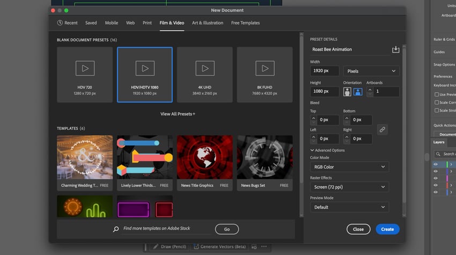The image size is (456, 255).
Task: Click the Create button
Action: pyautogui.click(x=387, y=229)
